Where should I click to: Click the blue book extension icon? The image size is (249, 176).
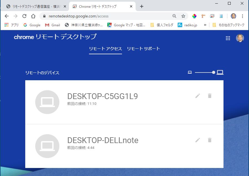(221, 16)
